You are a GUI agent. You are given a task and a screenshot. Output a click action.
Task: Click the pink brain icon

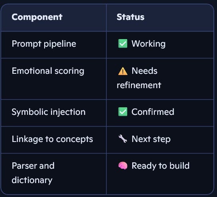click(x=123, y=165)
